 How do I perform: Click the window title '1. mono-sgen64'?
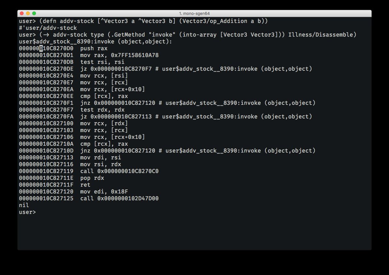(x=194, y=13)
